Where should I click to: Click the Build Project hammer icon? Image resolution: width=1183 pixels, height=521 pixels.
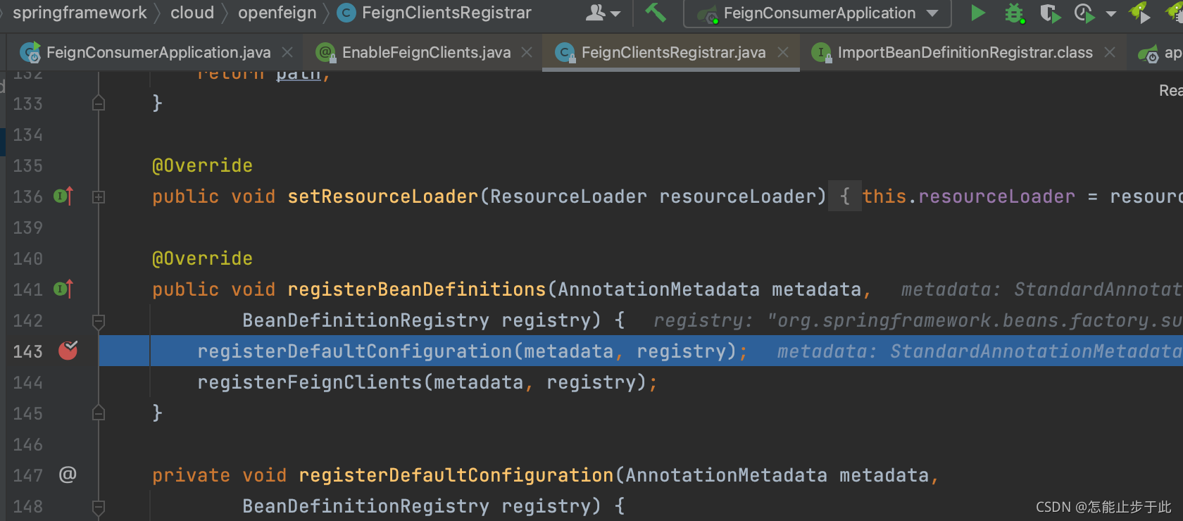pyautogui.click(x=656, y=13)
